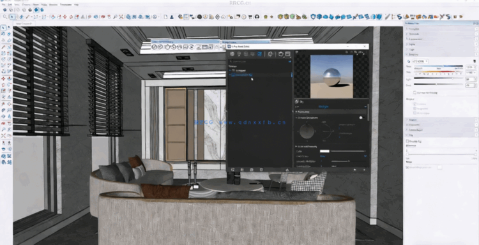This screenshot has width=479, height=245.
Task: Expand the Soften Edges tray panel
Action: pyautogui.click(x=441, y=130)
